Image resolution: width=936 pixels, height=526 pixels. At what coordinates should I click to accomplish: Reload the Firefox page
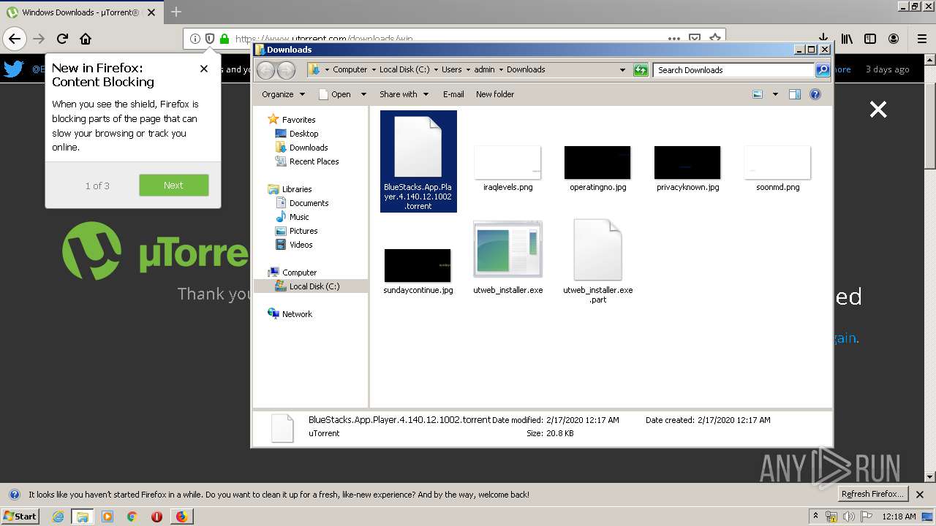pos(62,39)
